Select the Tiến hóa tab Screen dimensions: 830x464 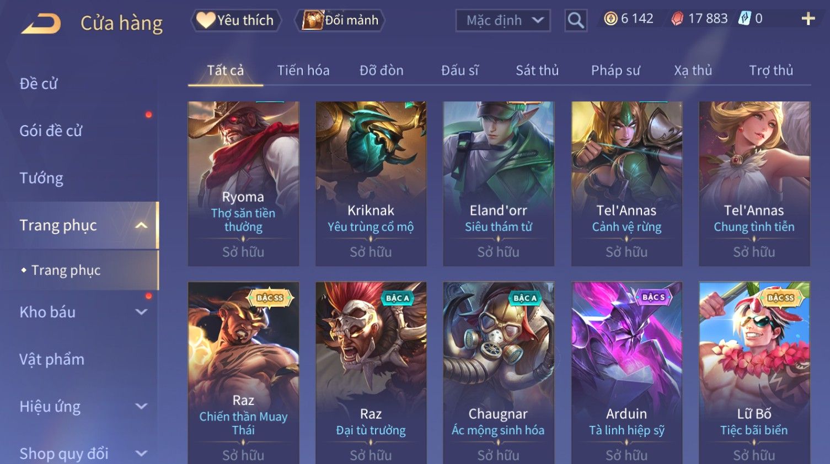303,71
